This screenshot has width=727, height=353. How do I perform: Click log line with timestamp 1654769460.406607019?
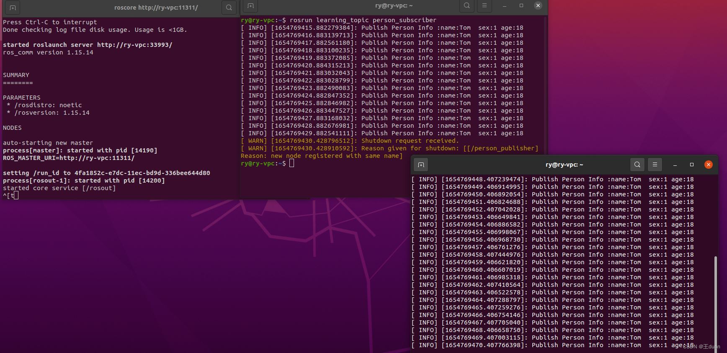coord(552,270)
